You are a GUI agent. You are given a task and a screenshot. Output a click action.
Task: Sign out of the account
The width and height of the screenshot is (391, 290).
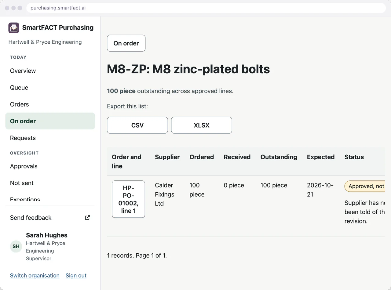[x=76, y=275]
